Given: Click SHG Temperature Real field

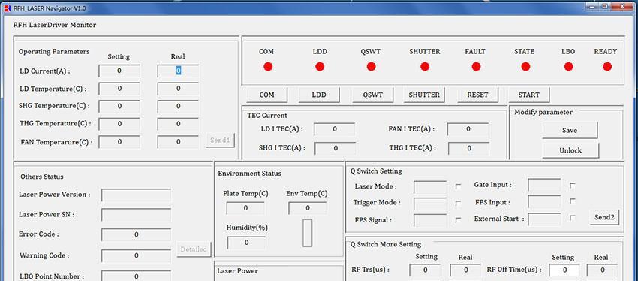Looking at the screenshot, I should point(178,106).
